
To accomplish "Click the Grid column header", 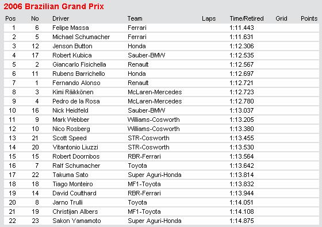I will (x=281, y=18).
